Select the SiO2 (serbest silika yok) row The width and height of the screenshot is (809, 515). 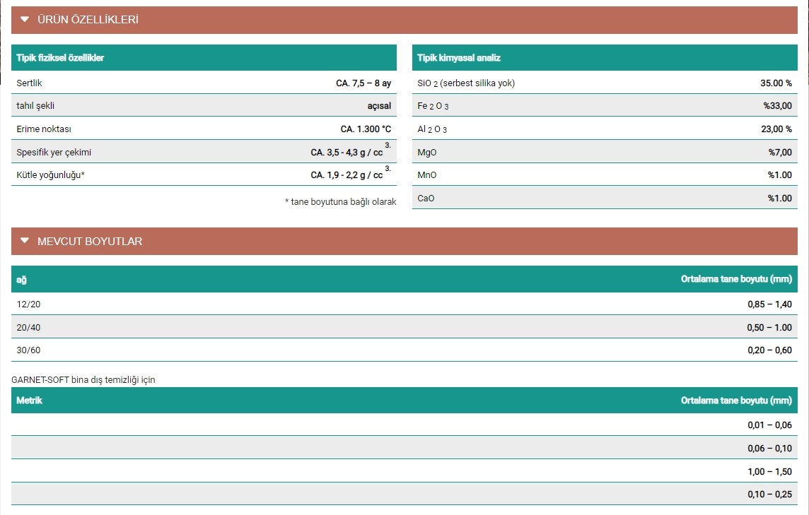[x=466, y=83]
